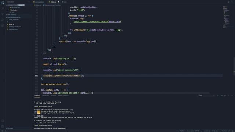Screen dimensions: 235x132
Task: Switch to the package.json editor tab
Action: [39, 2]
